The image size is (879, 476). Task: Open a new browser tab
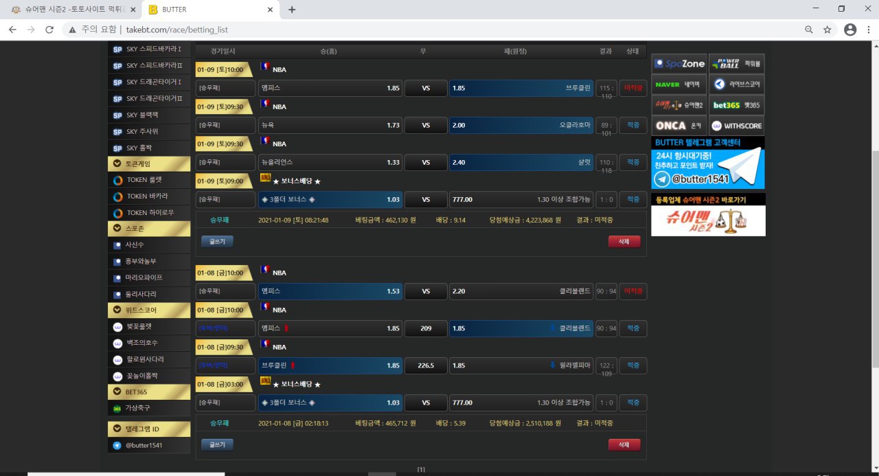(292, 10)
